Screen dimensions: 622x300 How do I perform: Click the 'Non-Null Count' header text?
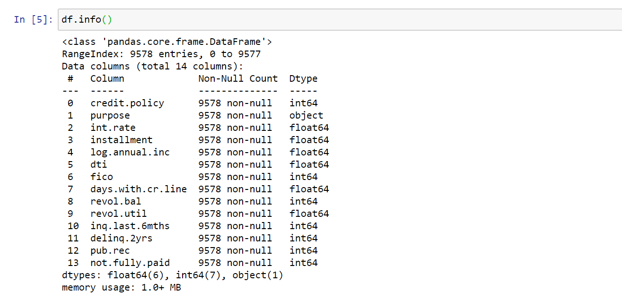(238, 78)
